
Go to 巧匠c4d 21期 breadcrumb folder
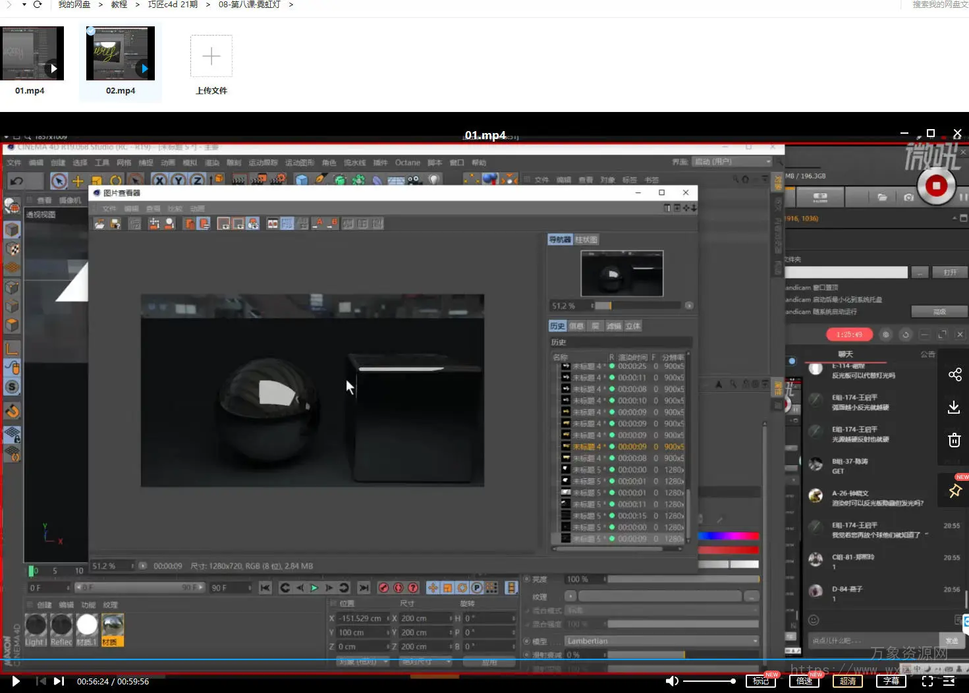173,5
